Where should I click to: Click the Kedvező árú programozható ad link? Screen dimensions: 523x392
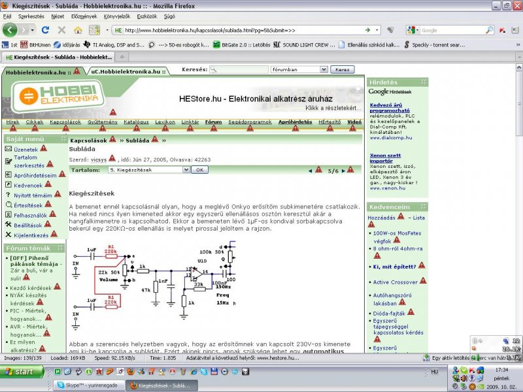coord(390,107)
